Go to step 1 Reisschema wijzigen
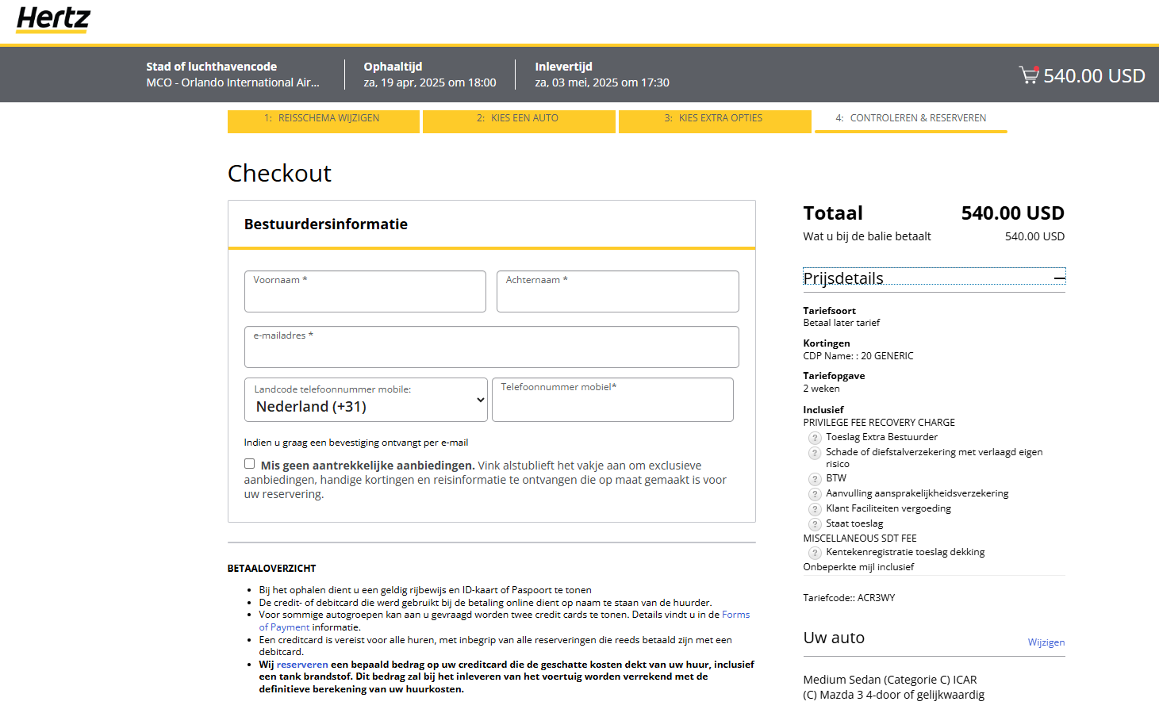Image resolution: width=1159 pixels, height=713 pixels. (x=323, y=118)
